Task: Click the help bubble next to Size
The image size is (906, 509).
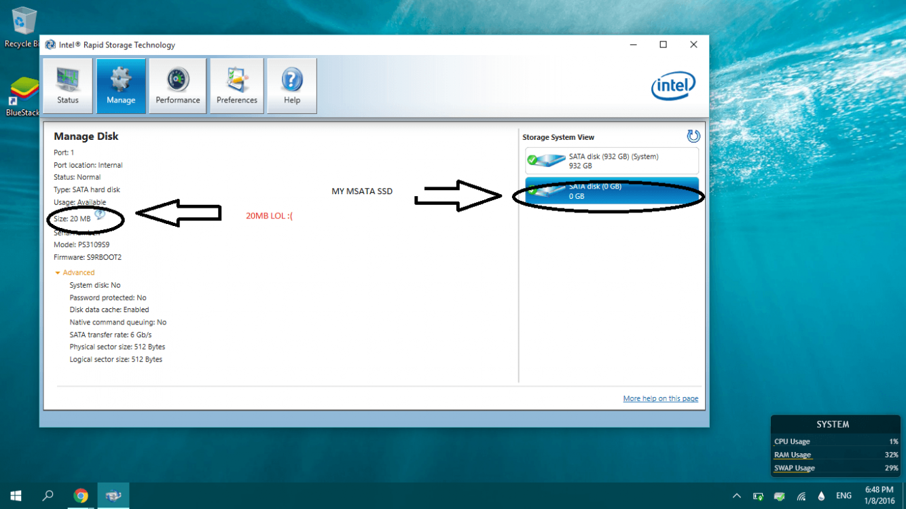Action: 100,214
